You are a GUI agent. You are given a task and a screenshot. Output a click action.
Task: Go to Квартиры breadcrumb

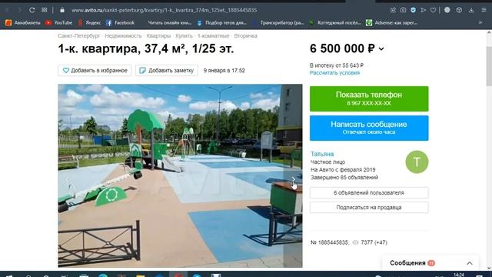click(158, 36)
